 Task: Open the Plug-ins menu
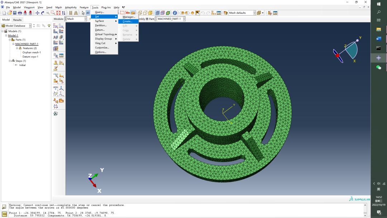click(106, 8)
